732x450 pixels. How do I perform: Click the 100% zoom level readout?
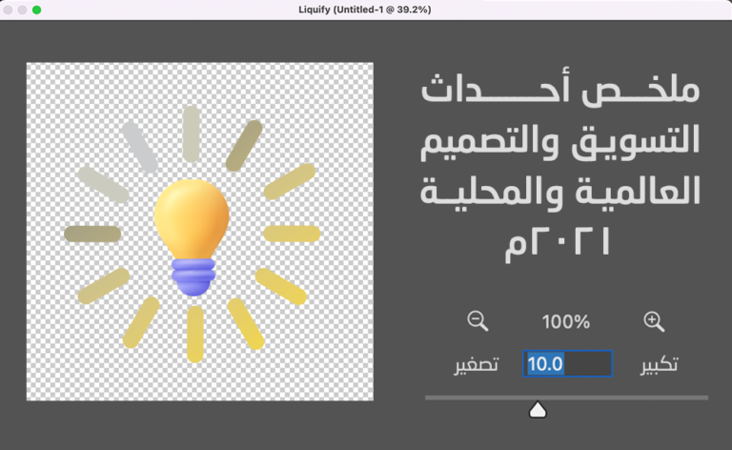point(566,322)
